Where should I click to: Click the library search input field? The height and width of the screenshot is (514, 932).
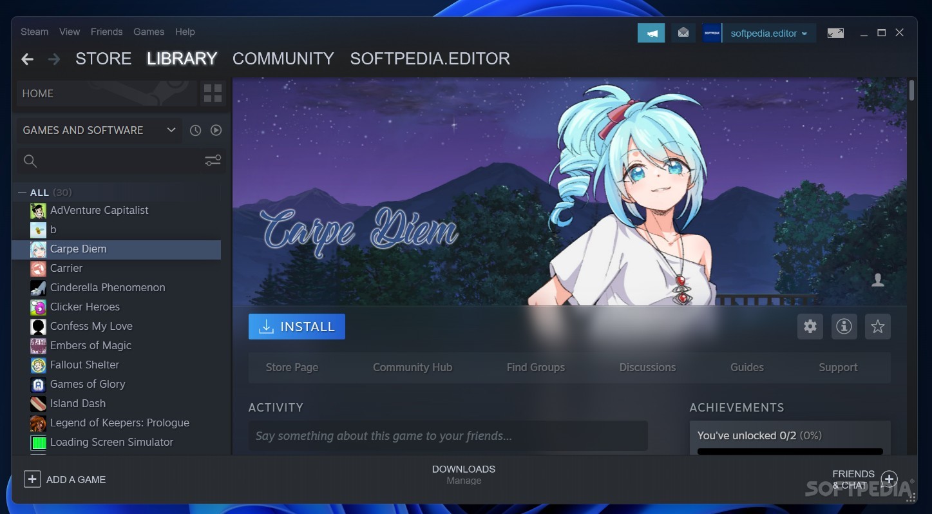pos(121,161)
